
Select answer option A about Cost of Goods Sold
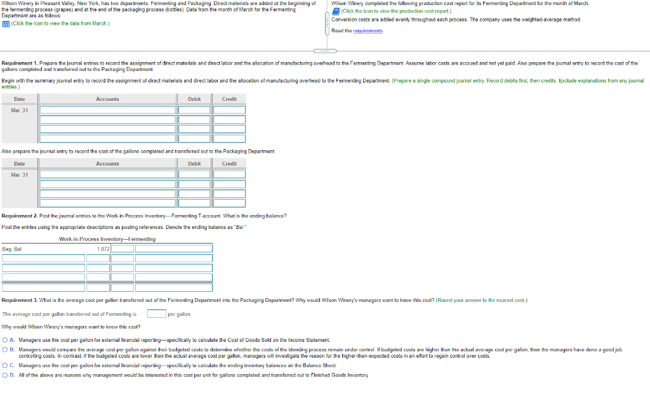coord(5,340)
